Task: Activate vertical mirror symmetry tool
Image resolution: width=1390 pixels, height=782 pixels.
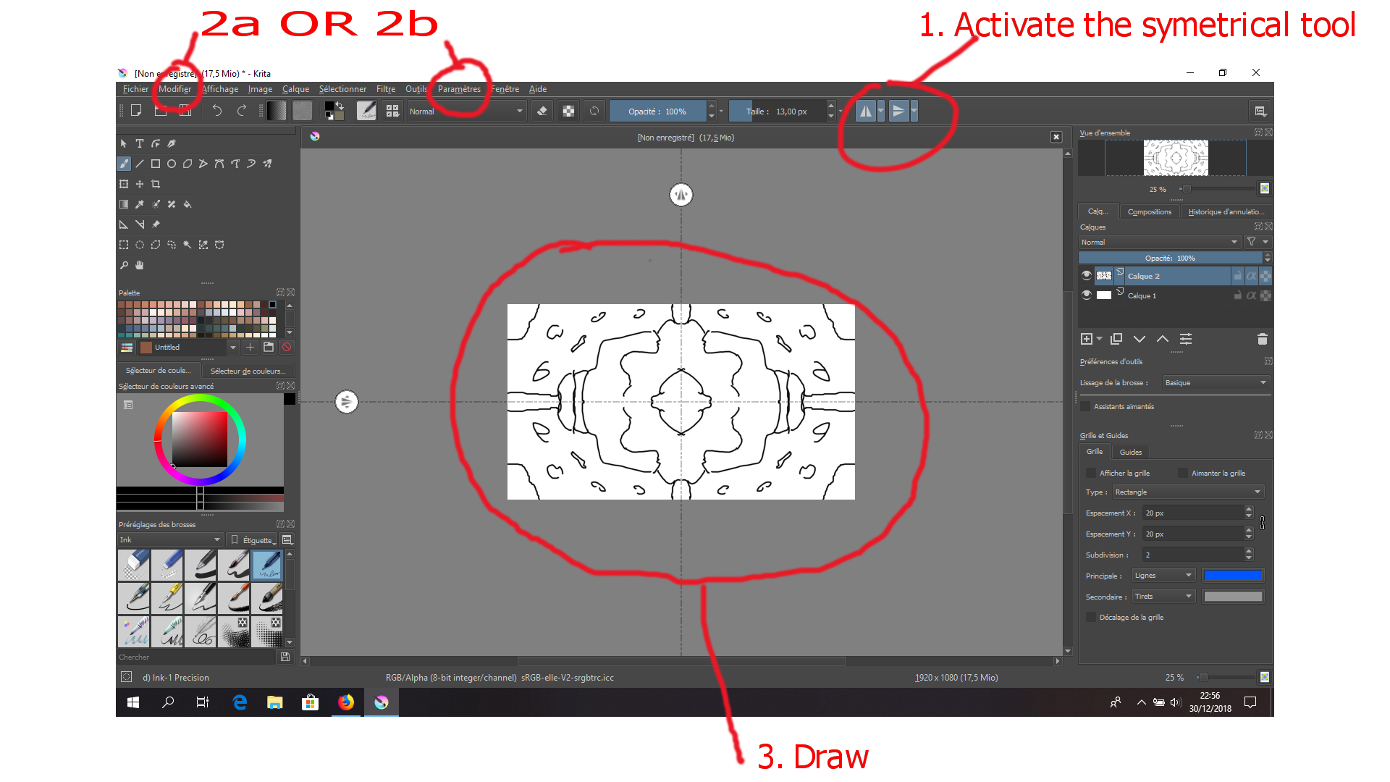Action: [898, 111]
